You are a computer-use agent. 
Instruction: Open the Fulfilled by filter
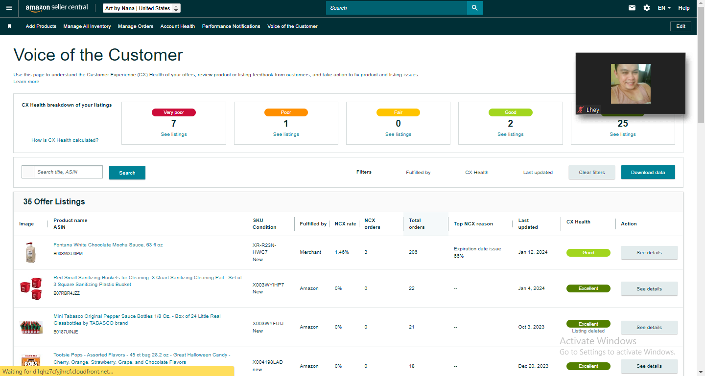coord(418,173)
